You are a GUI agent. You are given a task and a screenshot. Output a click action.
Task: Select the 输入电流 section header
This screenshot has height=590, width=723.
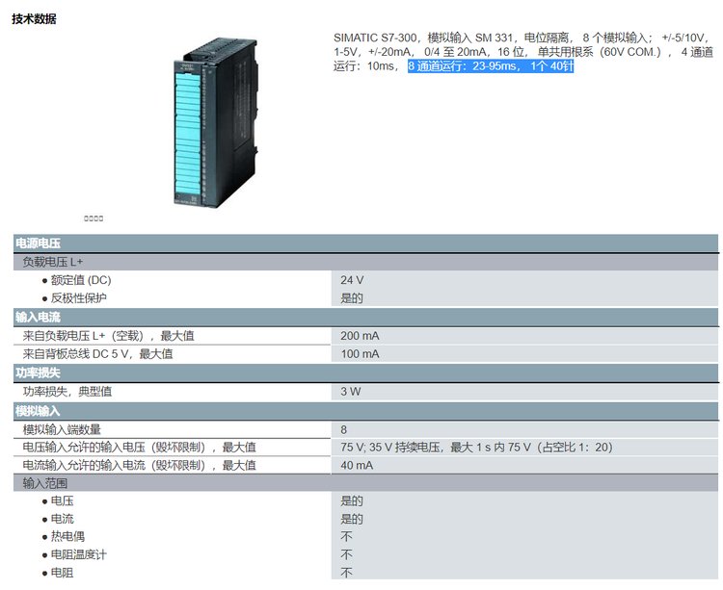[39, 317]
